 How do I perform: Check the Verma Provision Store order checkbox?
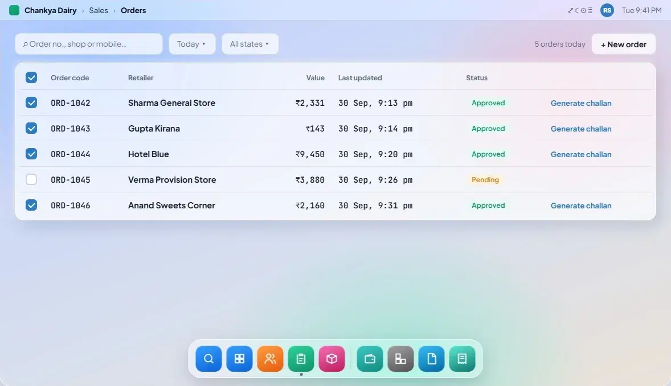(31, 180)
